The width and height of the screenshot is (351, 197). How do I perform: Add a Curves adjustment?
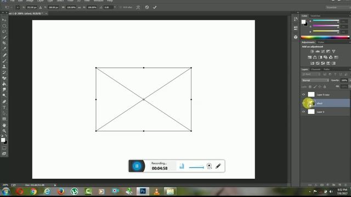[x=323, y=51]
